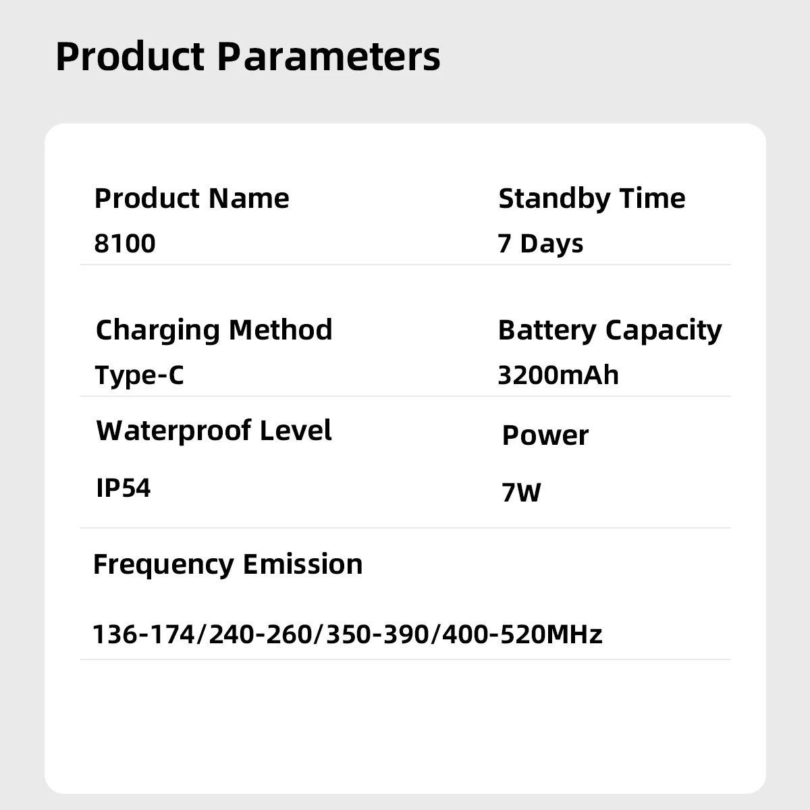Select the Frequency Emission label
Image resolution: width=810 pixels, height=810 pixels.
pos(227,564)
